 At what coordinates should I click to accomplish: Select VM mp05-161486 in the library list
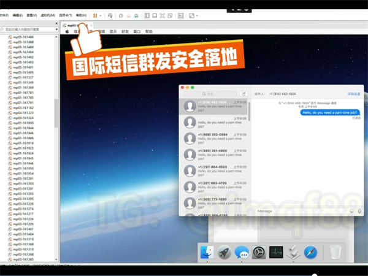click(x=25, y=37)
